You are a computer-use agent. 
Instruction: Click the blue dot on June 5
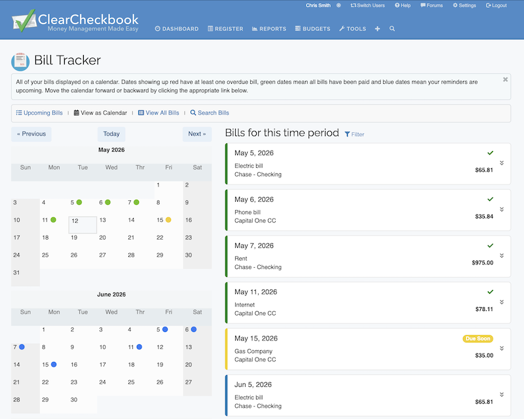[165, 329]
